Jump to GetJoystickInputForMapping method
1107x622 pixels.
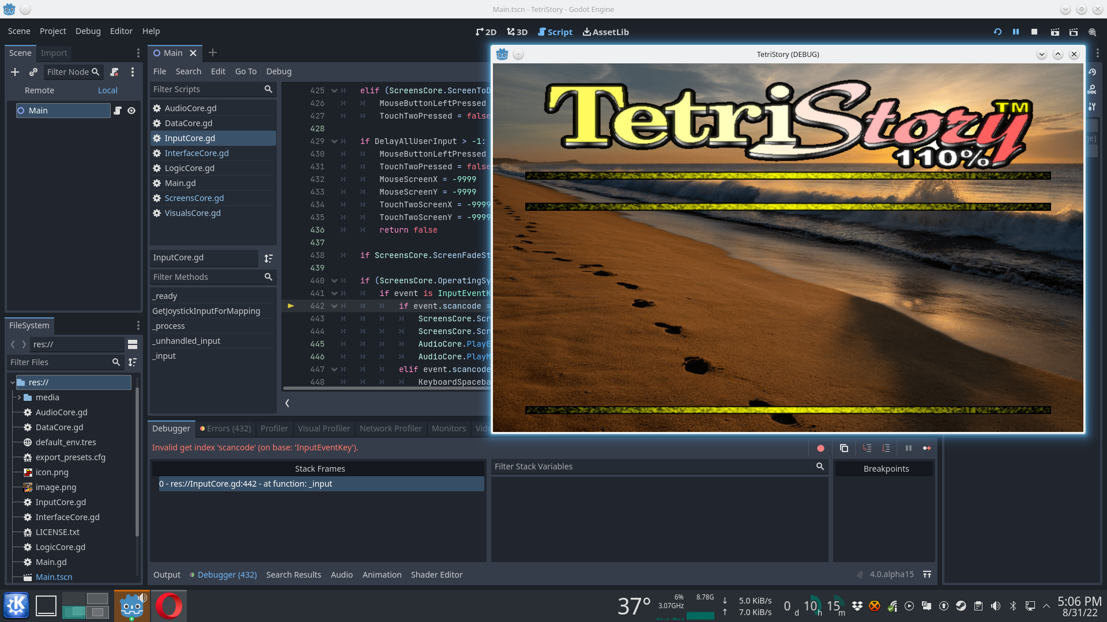[206, 311]
